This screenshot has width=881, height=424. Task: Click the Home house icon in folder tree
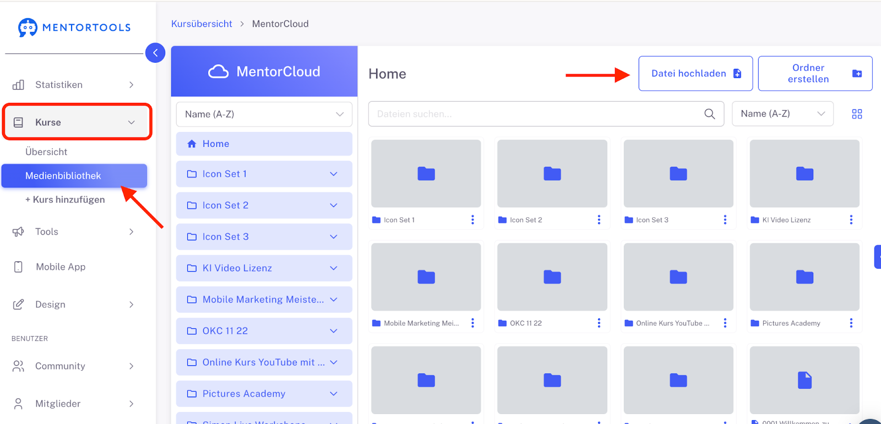[192, 144]
